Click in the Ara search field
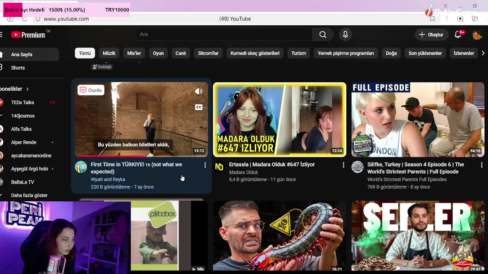This screenshot has width=488, height=274. coord(223,35)
